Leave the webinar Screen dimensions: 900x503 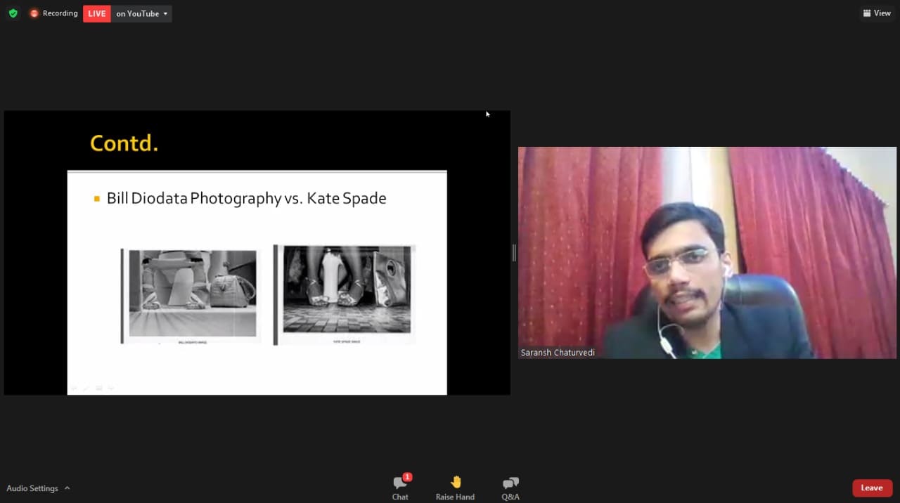tap(872, 488)
